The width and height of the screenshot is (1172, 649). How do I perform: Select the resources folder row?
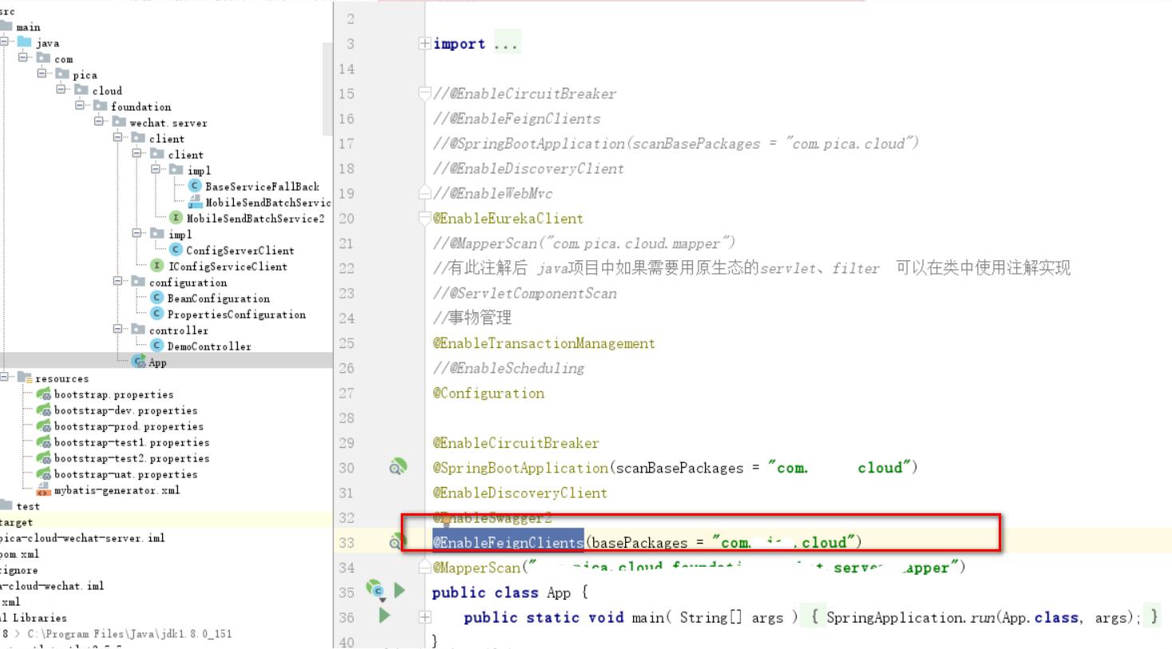[53, 378]
